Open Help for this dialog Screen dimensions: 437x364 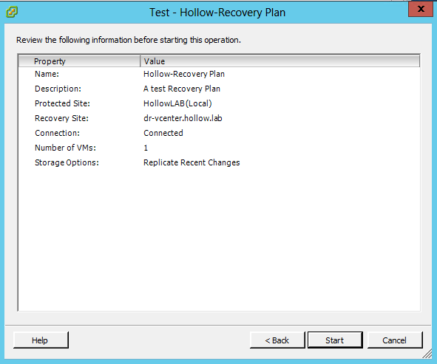click(x=41, y=340)
